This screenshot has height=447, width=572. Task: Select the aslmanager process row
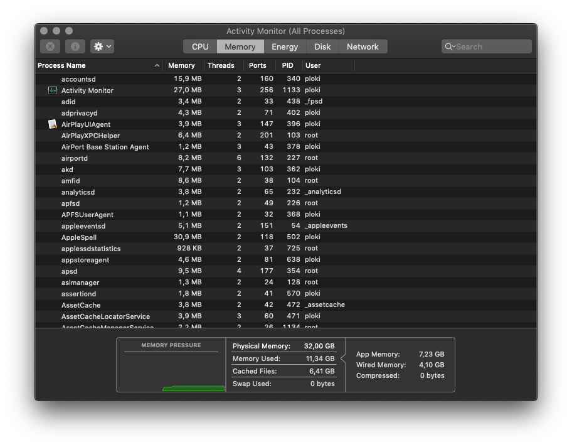(x=286, y=283)
